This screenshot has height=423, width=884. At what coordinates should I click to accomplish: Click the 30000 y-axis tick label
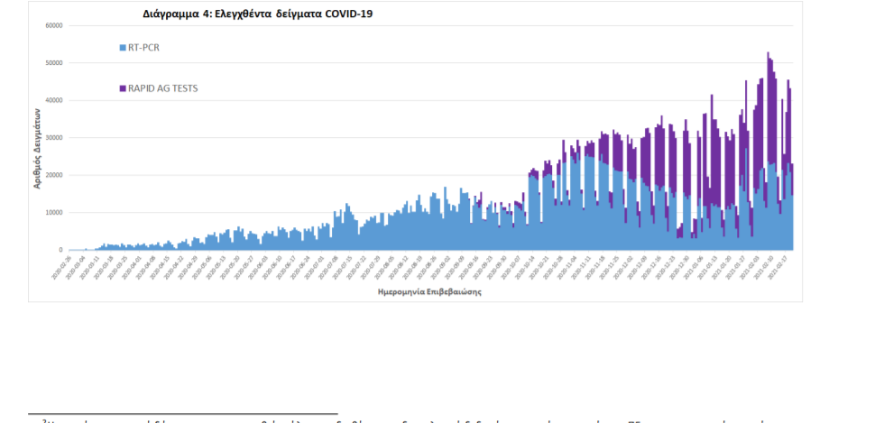click(x=53, y=138)
